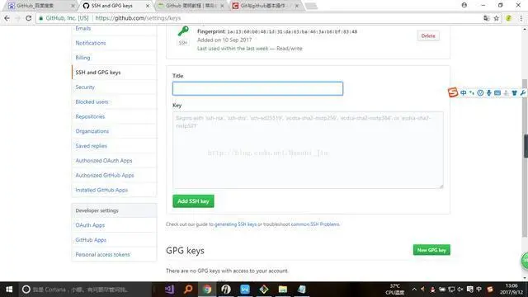Select SSH and GPG keys menu item
The image size is (528, 297).
click(98, 73)
